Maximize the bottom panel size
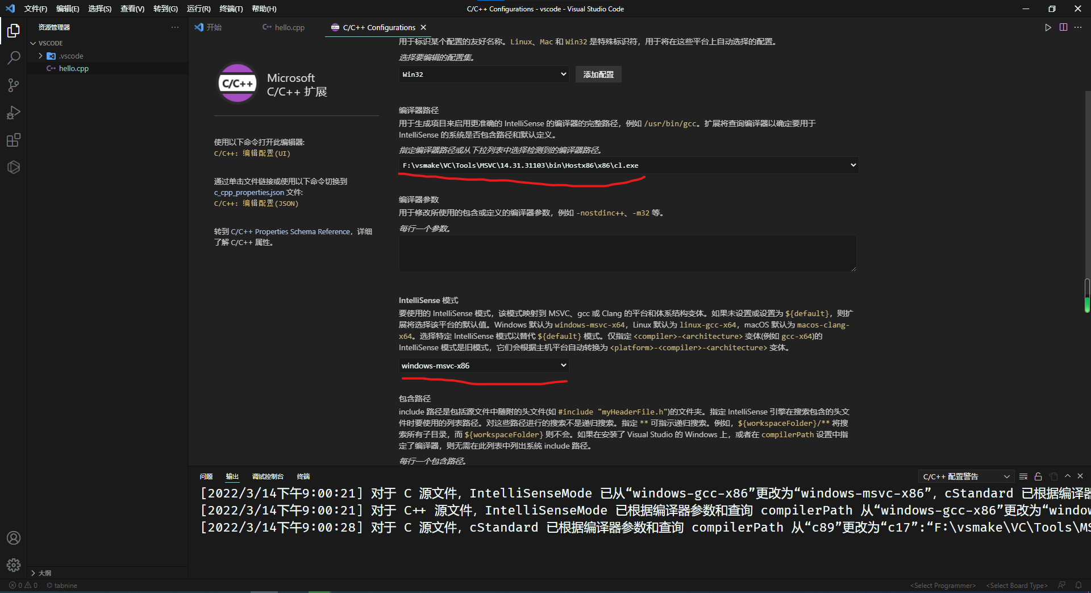Screen dimensions: 1091x593 pyautogui.click(x=1068, y=476)
